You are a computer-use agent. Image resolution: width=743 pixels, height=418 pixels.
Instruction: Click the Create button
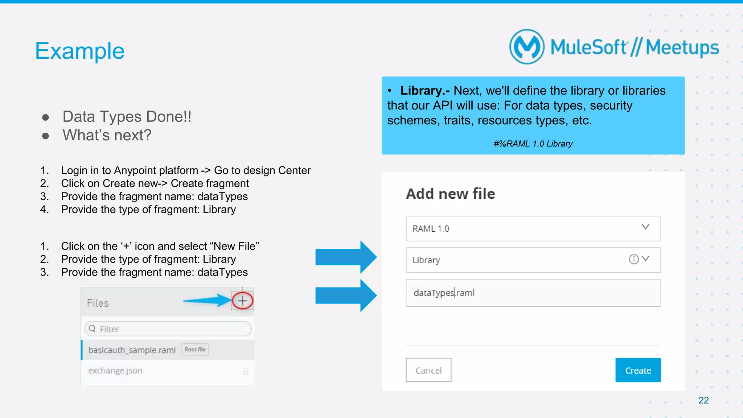[x=638, y=370]
